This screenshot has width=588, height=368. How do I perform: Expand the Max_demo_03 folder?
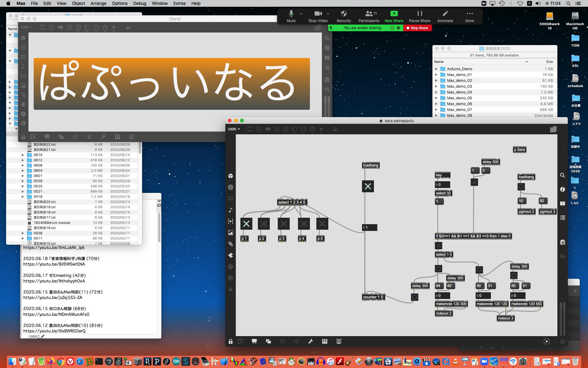click(x=436, y=86)
